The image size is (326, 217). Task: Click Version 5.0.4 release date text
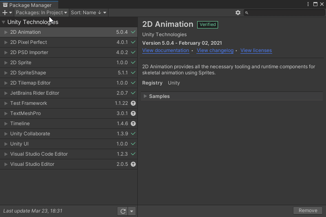182,43
